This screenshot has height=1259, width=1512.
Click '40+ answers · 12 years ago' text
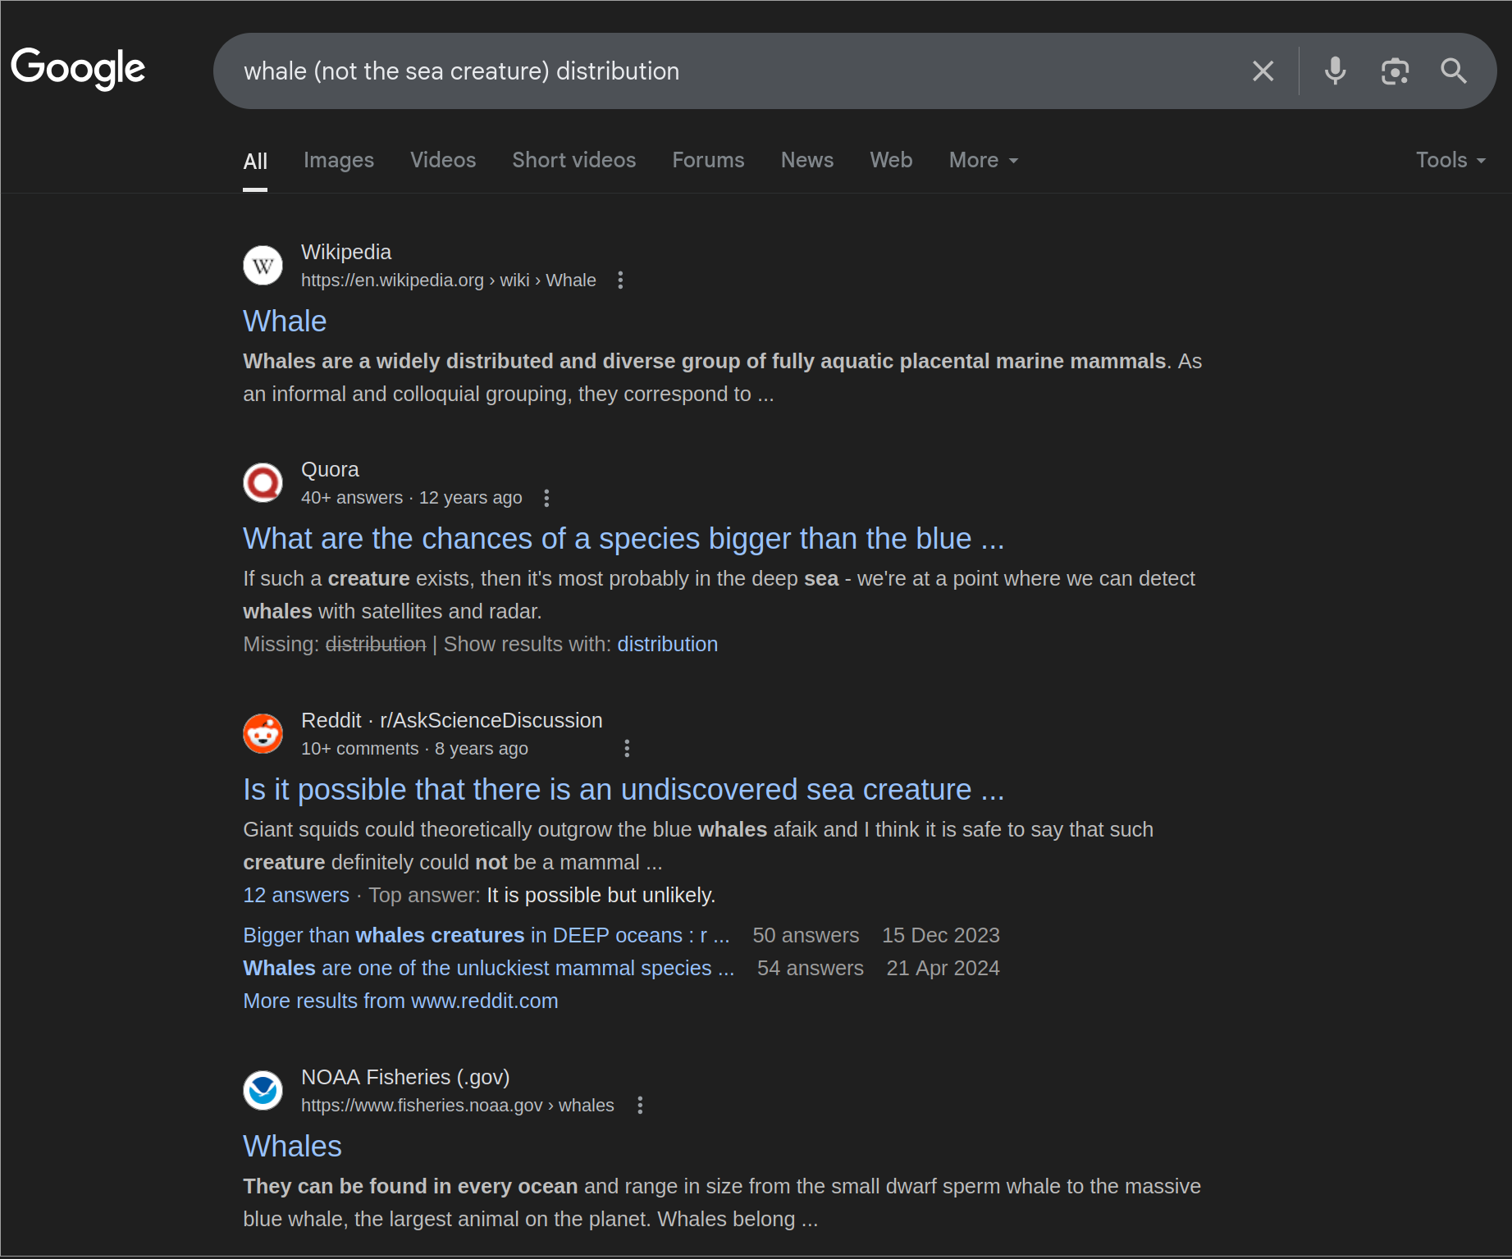click(411, 498)
